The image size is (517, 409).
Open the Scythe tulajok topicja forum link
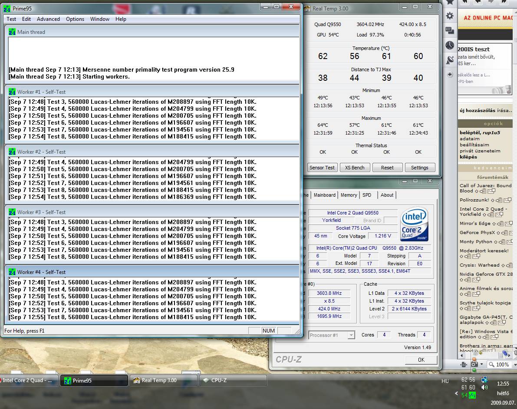click(485, 303)
